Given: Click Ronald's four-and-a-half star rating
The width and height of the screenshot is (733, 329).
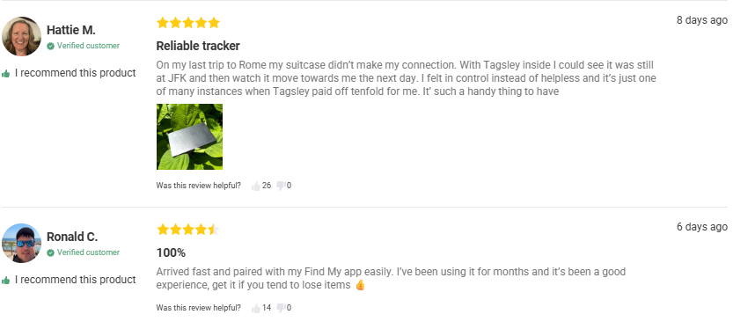Looking at the screenshot, I should pos(188,229).
